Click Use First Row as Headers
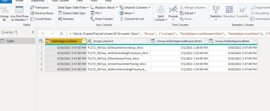The height and width of the screenshot is (111, 270). point(19,14)
